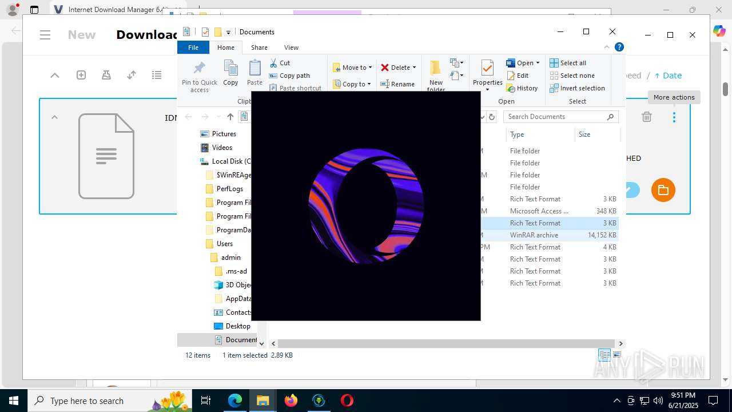The width and height of the screenshot is (732, 412).
Task: Sort files by Size column
Action: (x=598, y=134)
